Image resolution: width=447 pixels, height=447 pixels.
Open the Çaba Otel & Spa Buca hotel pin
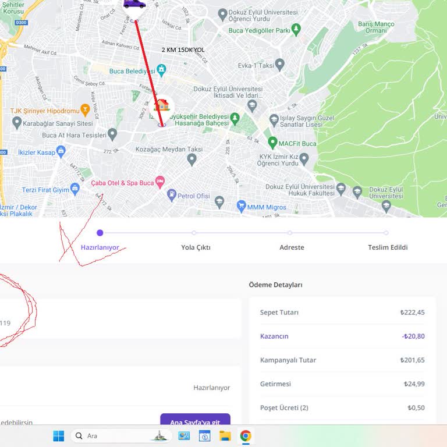[160, 182]
